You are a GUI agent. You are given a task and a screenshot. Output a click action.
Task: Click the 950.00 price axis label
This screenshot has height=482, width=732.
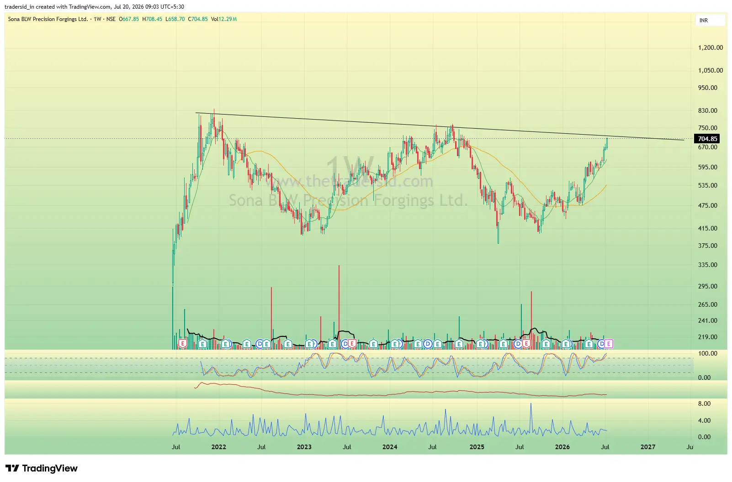pyautogui.click(x=708, y=88)
